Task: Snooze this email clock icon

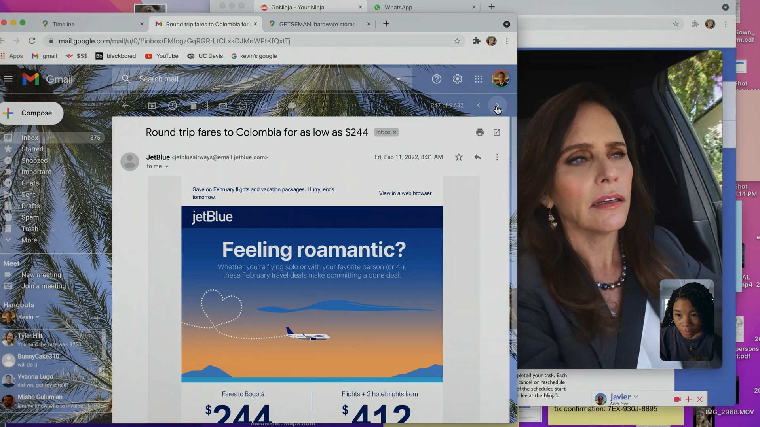Action: click(x=243, y=106)
